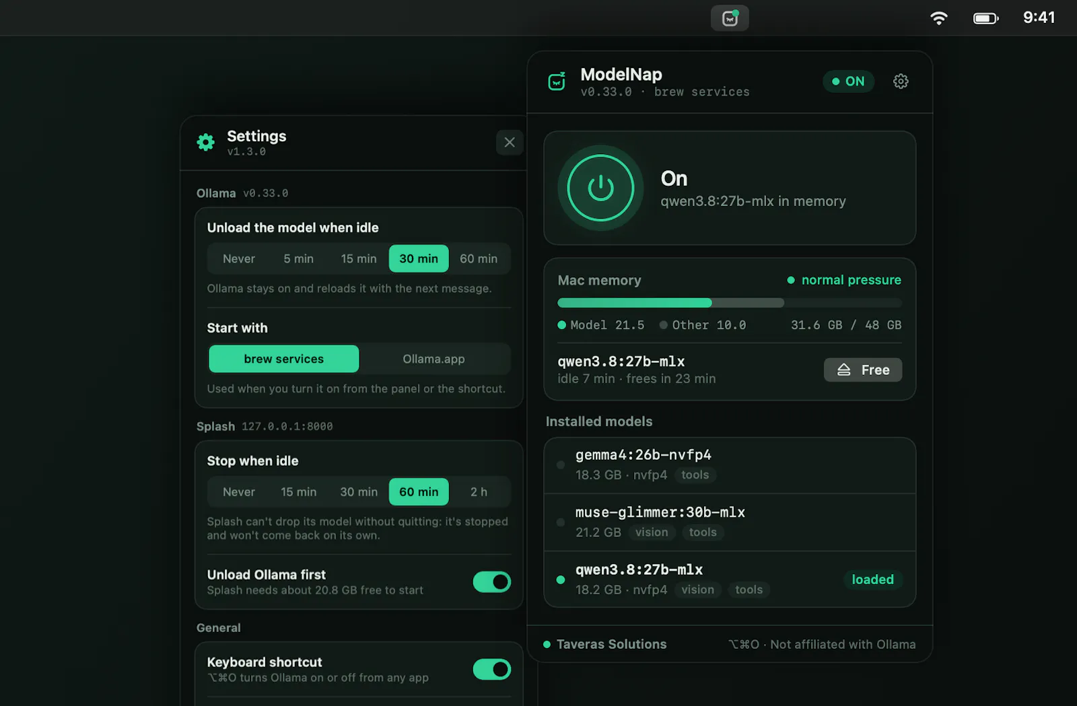Screen dimensions: 1077x706
Task: Click the vision tag on muse-glimmer:30b-mlx
Action: pyautogui.click(x=652, y=532)
